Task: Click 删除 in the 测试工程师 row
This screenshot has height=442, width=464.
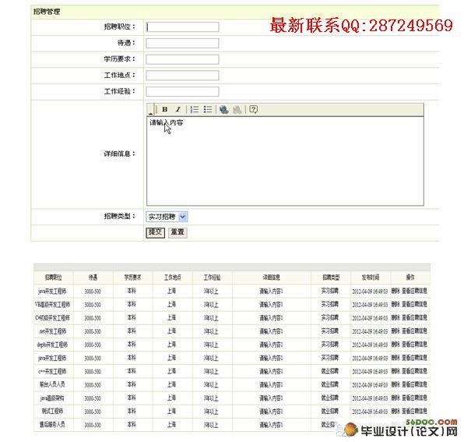Action: (x=395, y=411)
